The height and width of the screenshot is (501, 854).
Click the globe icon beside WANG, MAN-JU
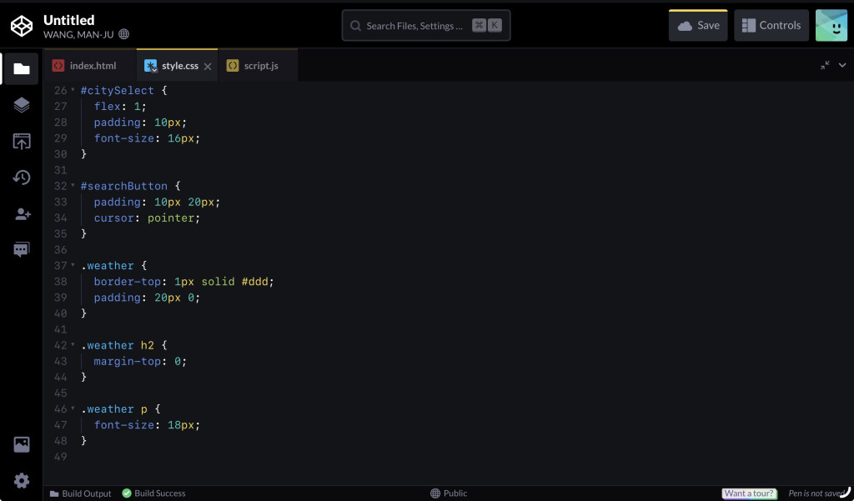[x=124, y=34]
